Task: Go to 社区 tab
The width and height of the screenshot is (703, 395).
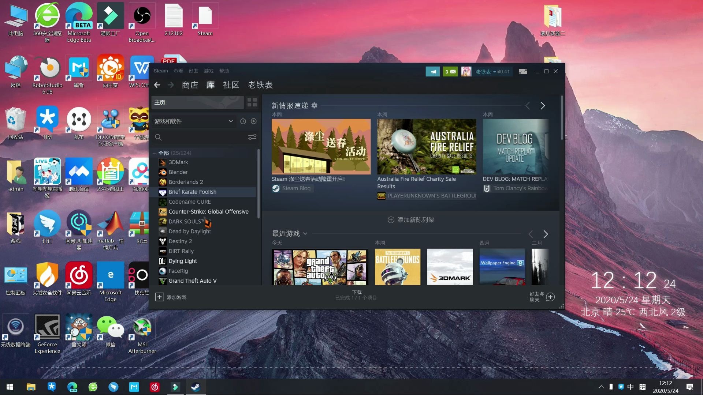Action: coord(231,85)
